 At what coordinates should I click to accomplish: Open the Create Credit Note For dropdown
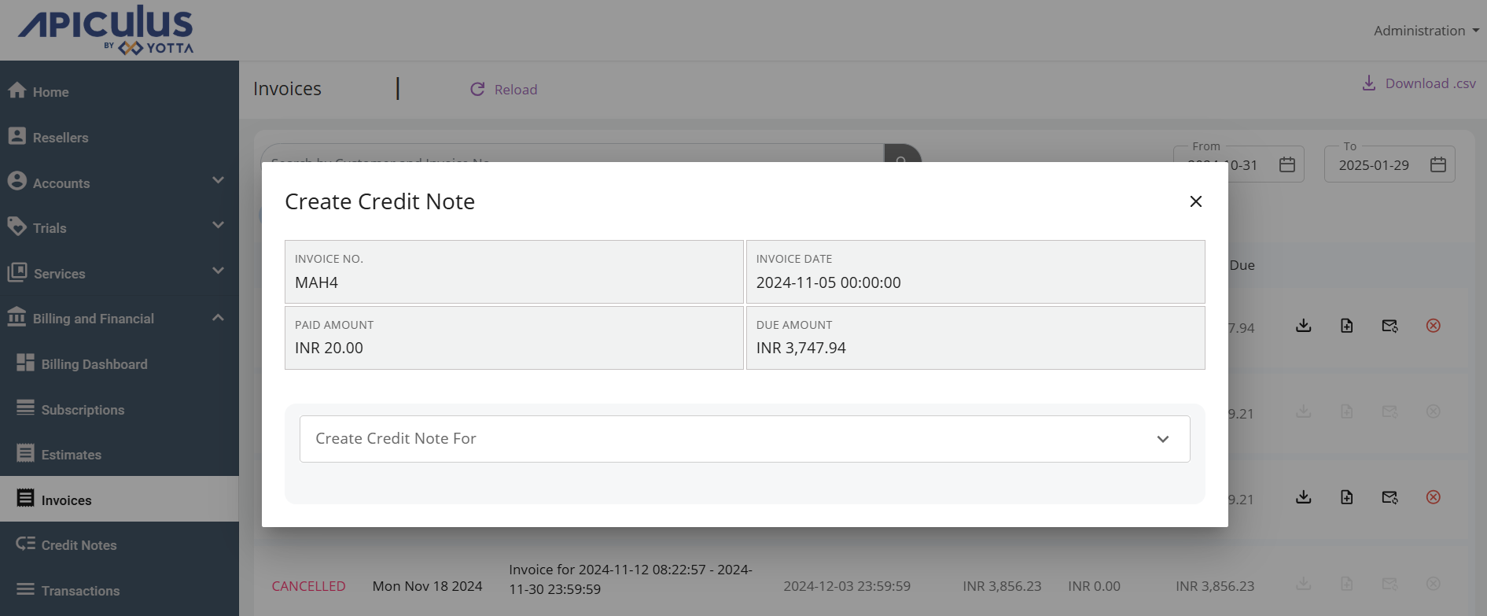745,439
